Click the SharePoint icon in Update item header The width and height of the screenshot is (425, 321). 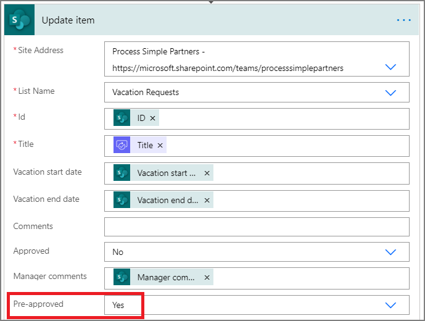[21, 20]
